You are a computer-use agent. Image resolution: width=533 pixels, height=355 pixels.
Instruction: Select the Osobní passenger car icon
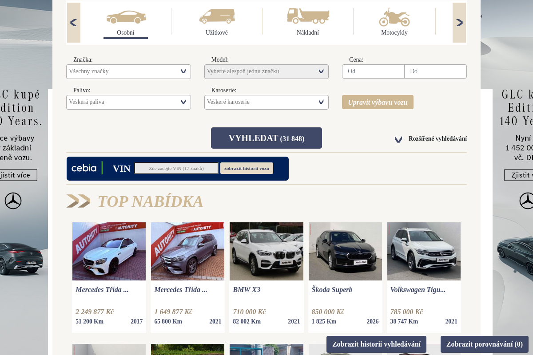[x=126, y=17]
